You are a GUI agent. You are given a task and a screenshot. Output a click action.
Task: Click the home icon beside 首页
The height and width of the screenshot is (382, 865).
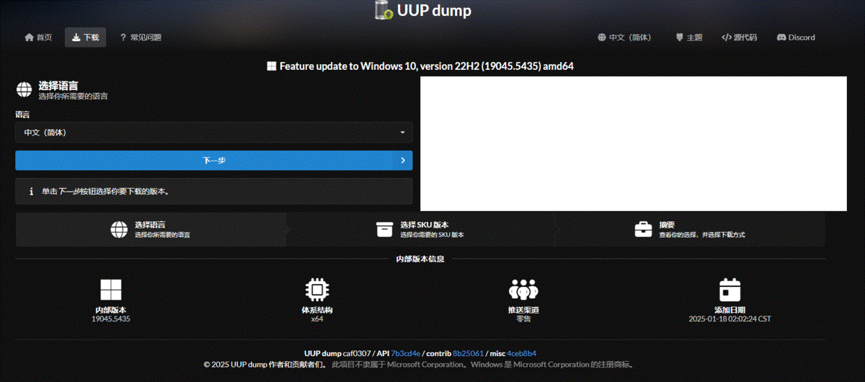(29, 37)
